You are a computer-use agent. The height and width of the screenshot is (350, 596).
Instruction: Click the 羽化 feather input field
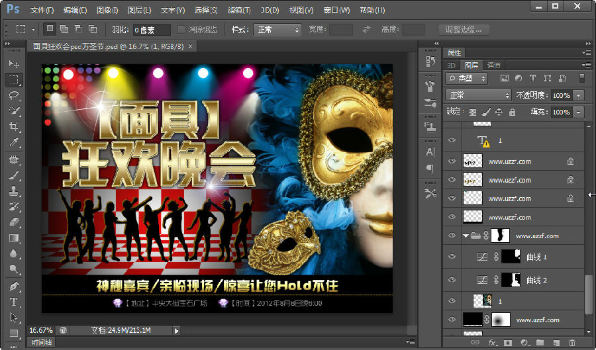point(151,30)
